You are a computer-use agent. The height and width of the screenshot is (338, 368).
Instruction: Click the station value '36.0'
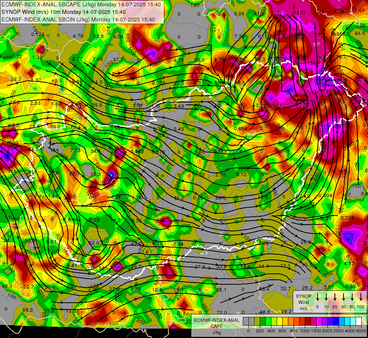55,127
